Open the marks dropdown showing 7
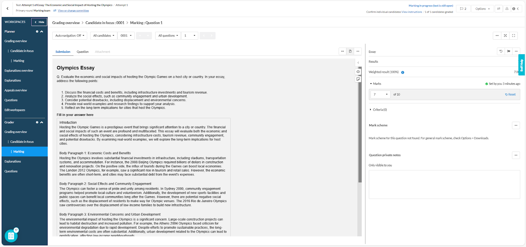Viewport: 526px width, 247px height. 380,94
